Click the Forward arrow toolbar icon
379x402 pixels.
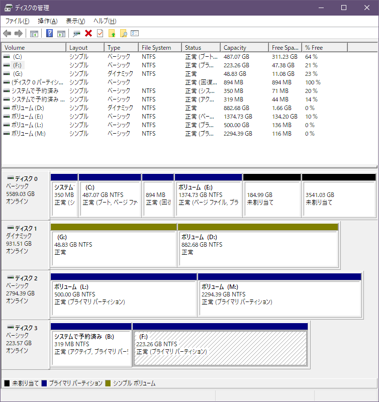tap(19, 33)
